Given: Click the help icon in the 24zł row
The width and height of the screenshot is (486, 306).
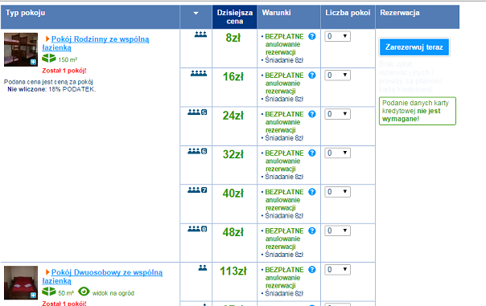Looking at the screenshot, I should pyautogui.click(x=312, y=114).
